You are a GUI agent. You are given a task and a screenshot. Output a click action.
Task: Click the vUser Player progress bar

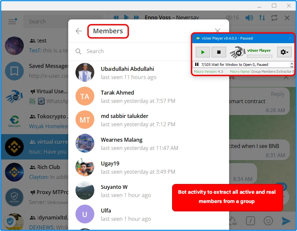259,56
